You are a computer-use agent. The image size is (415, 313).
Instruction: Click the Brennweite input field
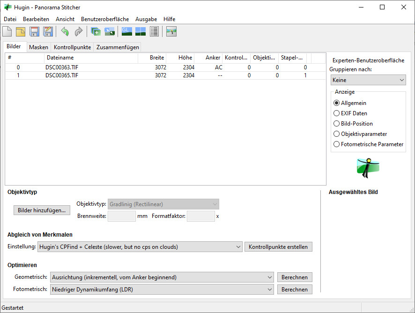122,216
